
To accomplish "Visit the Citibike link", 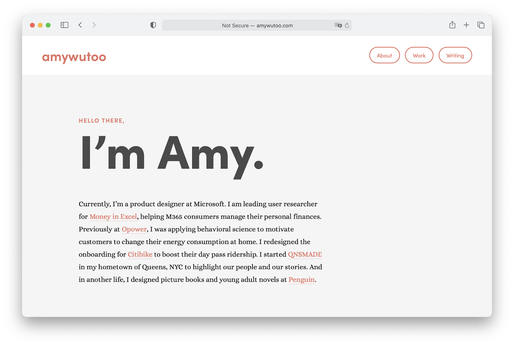I will point(140,254).
